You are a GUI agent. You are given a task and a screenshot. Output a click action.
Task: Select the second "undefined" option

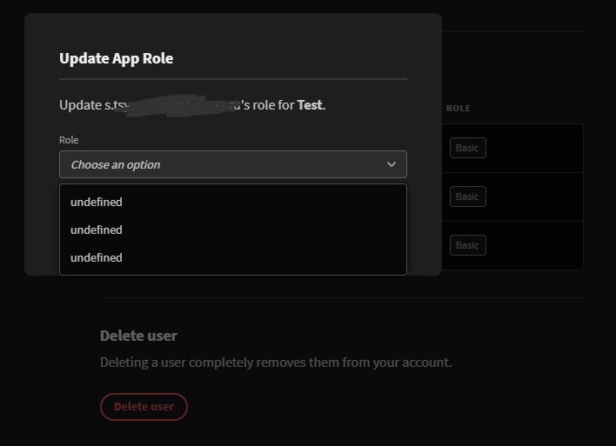coord(233,230)
